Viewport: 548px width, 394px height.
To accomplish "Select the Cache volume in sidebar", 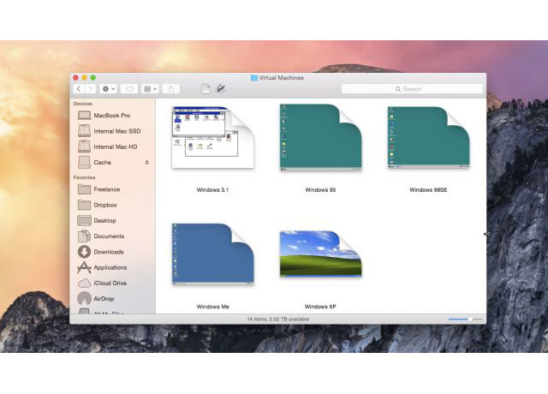I will pyautogui.click(x=112, y=162).
